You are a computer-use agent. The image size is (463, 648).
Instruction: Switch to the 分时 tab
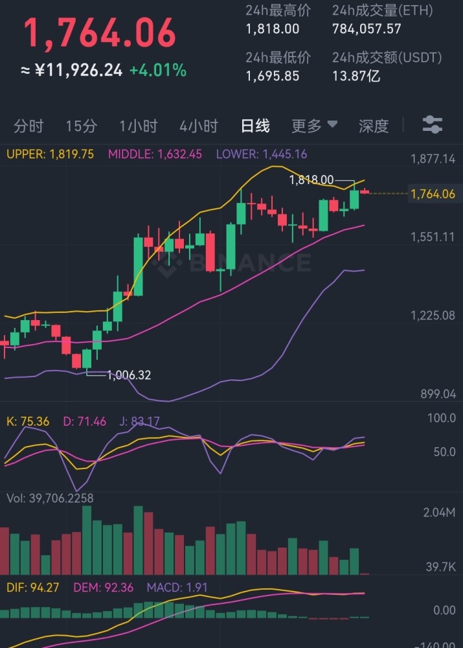coord(28,126)
